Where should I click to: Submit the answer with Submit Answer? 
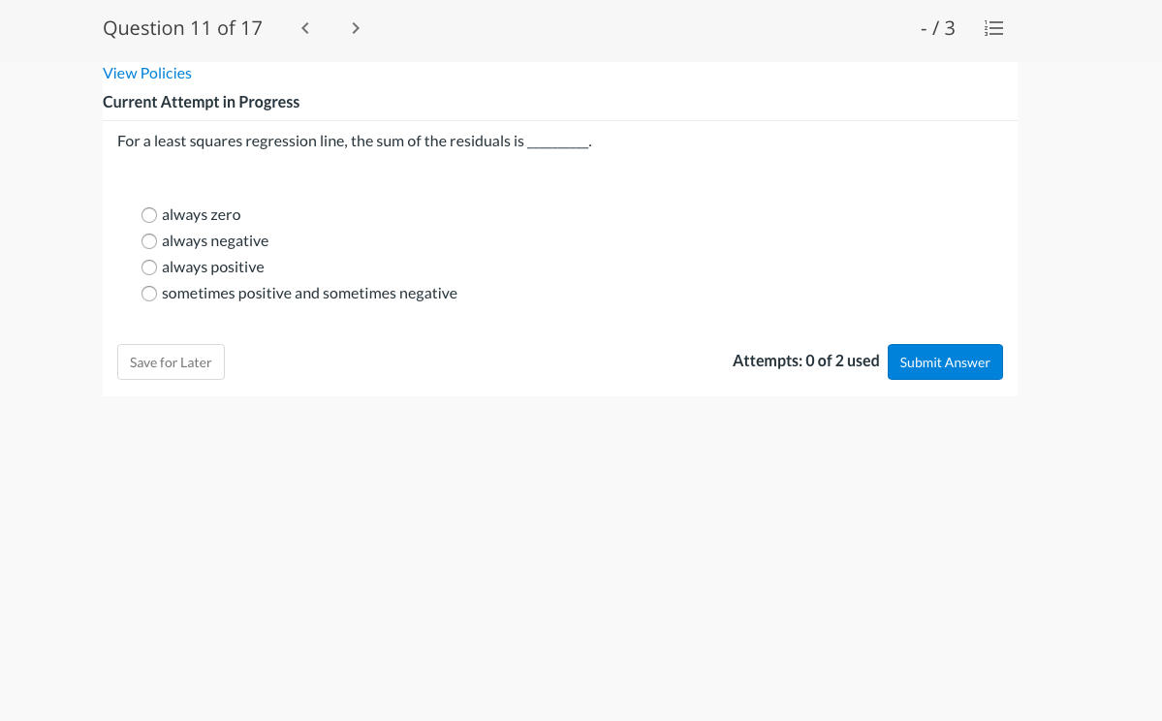(945, 362)
